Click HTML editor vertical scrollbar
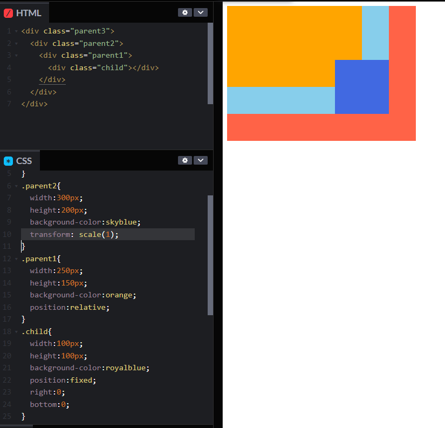This screenshot has width=445, height=428. pyautogui.click(x=210, y=63)
